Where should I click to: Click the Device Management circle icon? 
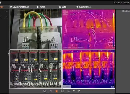pos(11,7)
